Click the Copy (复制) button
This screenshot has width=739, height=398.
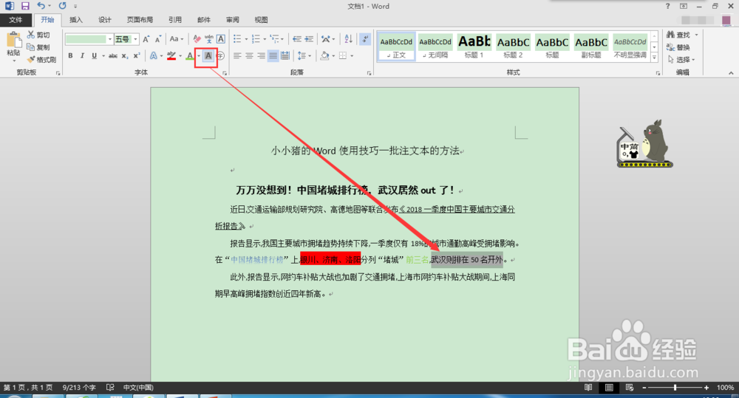pyautogui.click(x=38, y=47)
